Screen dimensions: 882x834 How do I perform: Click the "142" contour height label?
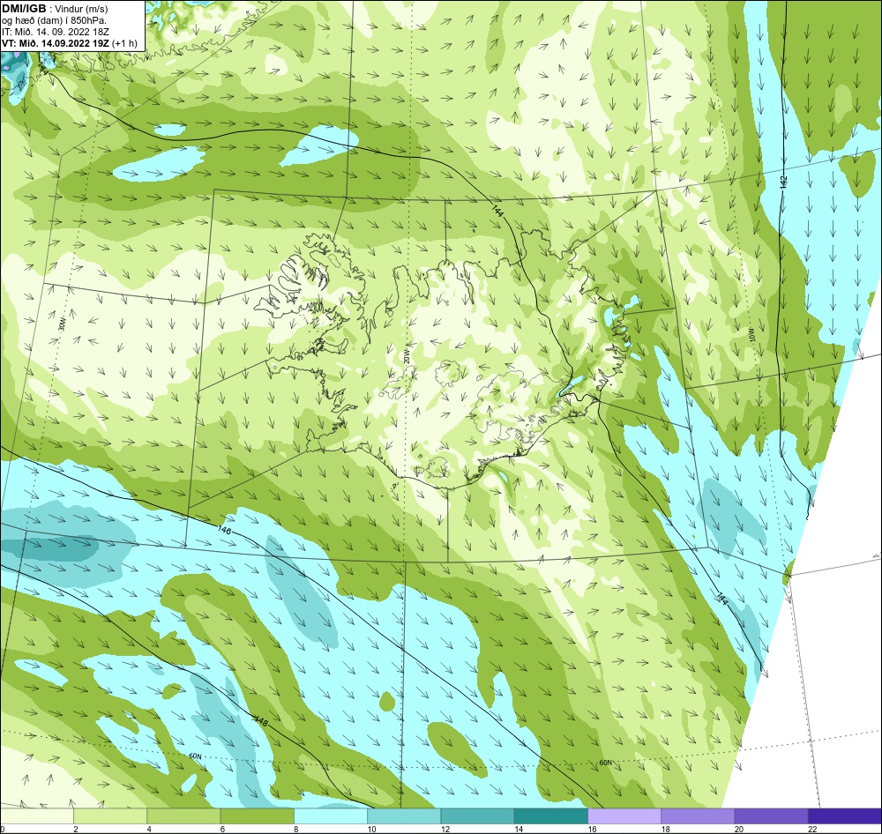tap(784, 182)
